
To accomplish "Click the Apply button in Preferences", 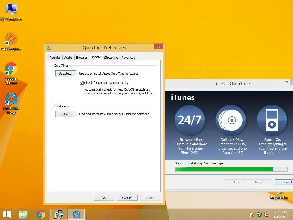I will (x=150, y=198).
